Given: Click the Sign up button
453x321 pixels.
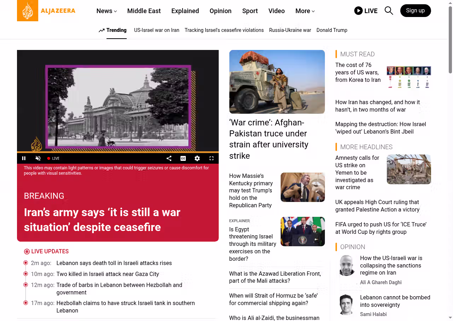Looking at the screenshot, I should (415, 11).
